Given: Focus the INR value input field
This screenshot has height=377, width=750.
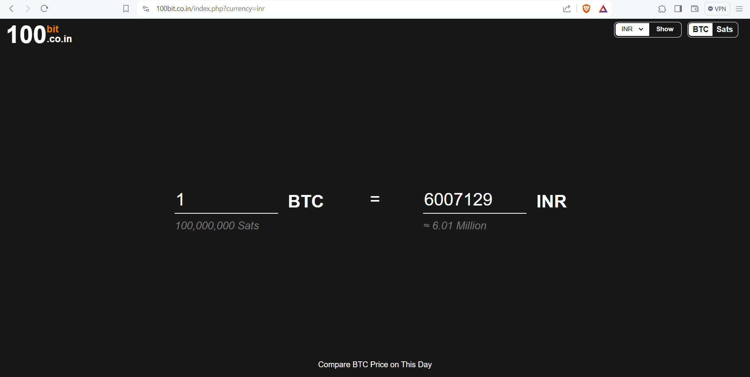Looking at the screenshot, I should [475, 200].
